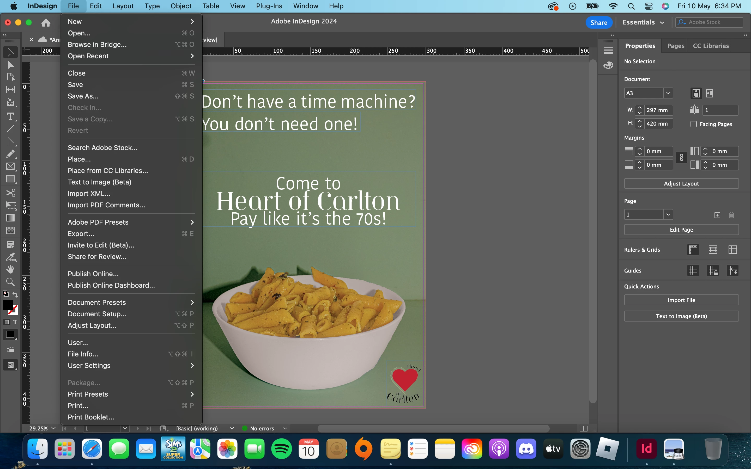The height and width of the screenshot is (469, 751).
Task: Select the Rectangle Frame tool
Action: (x=10, y=166)
